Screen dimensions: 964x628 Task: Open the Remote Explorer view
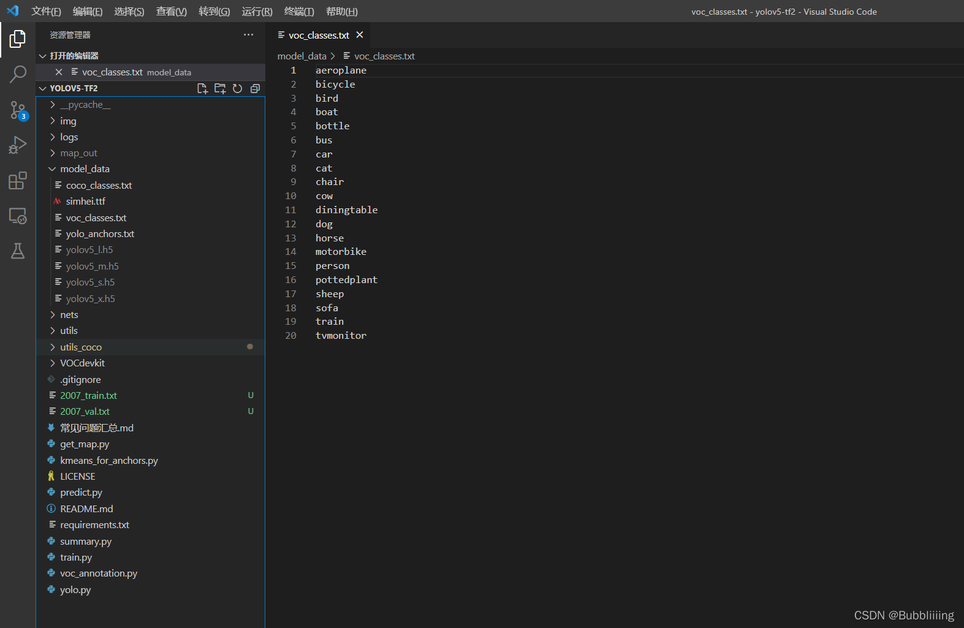tap(18, 216)
